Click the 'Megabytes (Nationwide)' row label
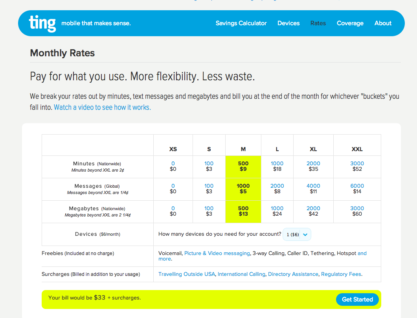The width and height of the screenshot is (417, 318). pos(97,208)
